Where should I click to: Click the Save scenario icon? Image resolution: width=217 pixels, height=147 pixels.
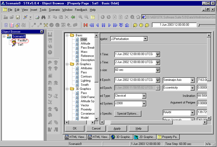[x=18, y=17]
